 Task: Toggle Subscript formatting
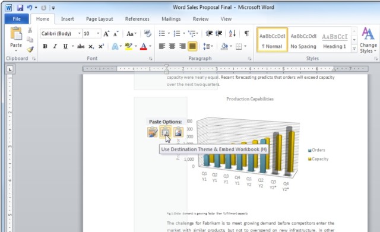[91, 46]
